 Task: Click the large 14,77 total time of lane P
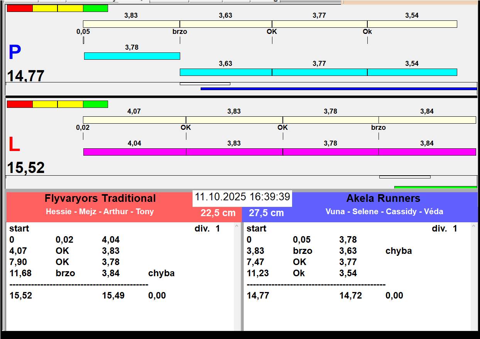click(26, 76)
